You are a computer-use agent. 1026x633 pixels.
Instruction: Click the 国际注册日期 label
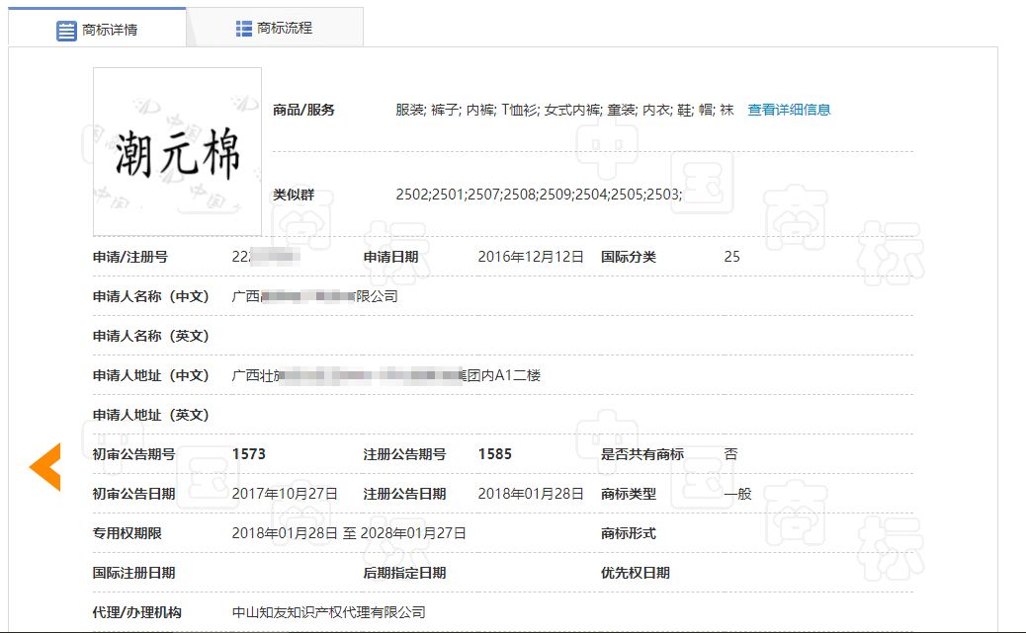(x=133, y=573)
